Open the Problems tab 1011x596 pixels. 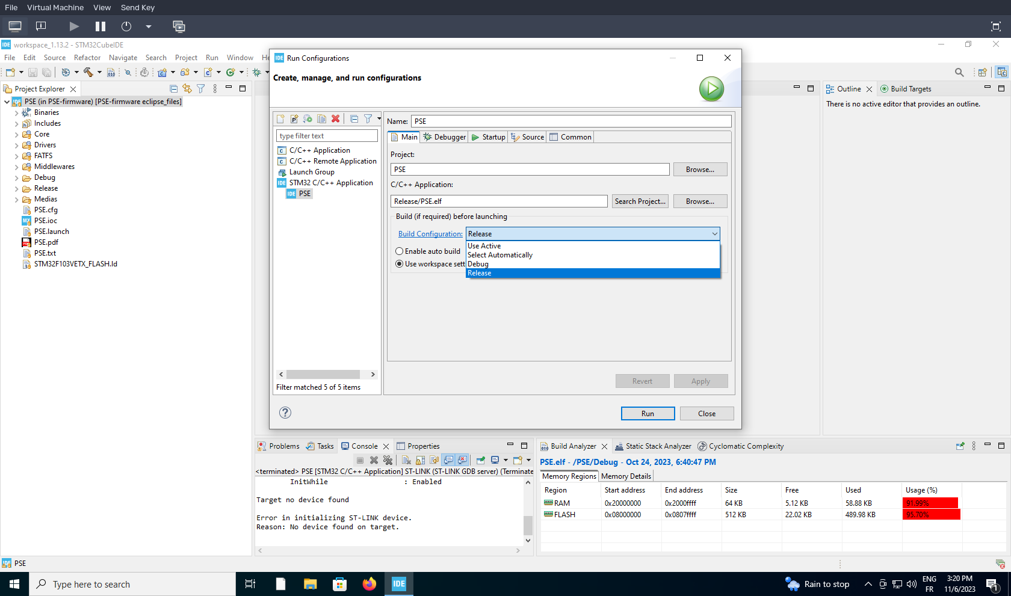coord(279,446)
